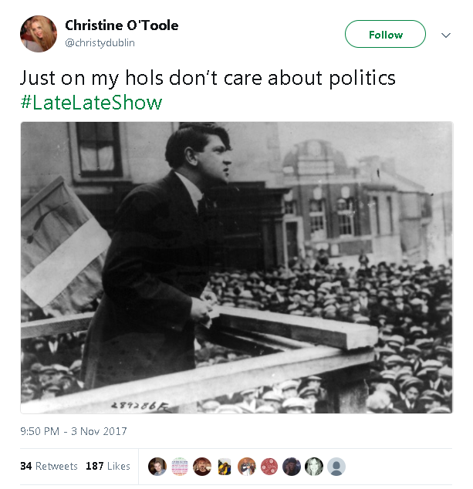Click the pale-background eighth liker avatar
The image size is (473, 489).
313,467
